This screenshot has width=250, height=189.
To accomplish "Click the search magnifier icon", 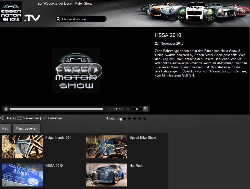I will [58, 19].
